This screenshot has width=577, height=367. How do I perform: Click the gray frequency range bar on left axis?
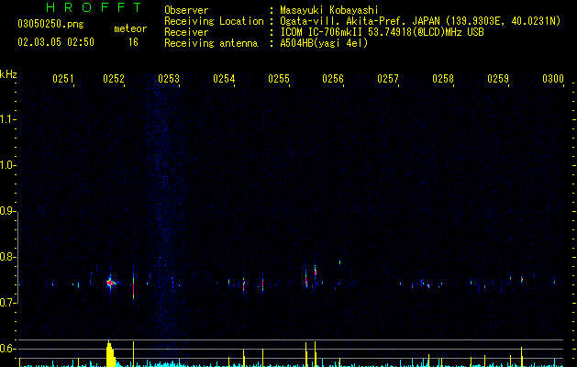click(x=17, y=257)
